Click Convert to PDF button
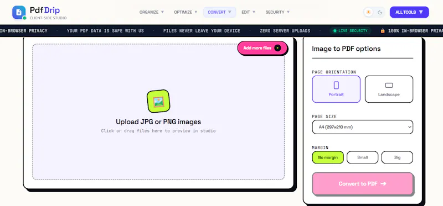Screen dimensions: 443x206 [363, 184]
